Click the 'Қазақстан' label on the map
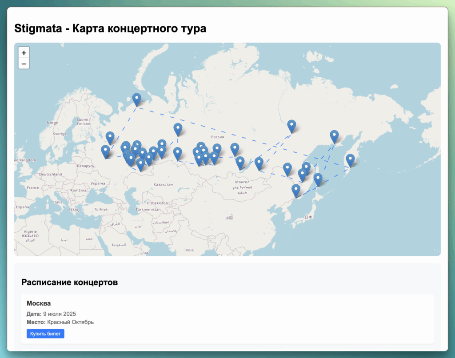Viewport: 455px width, 358px height. pos(163,184)
